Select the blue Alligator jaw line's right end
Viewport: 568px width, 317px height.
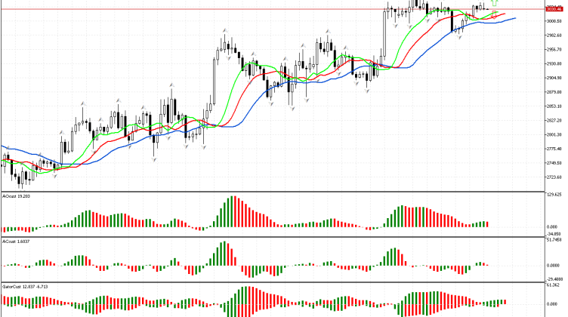tap(514, 18)
